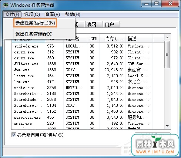Click description 服务和... for services.exe
This screenshot has height=158, width=181.
[137, 117]
